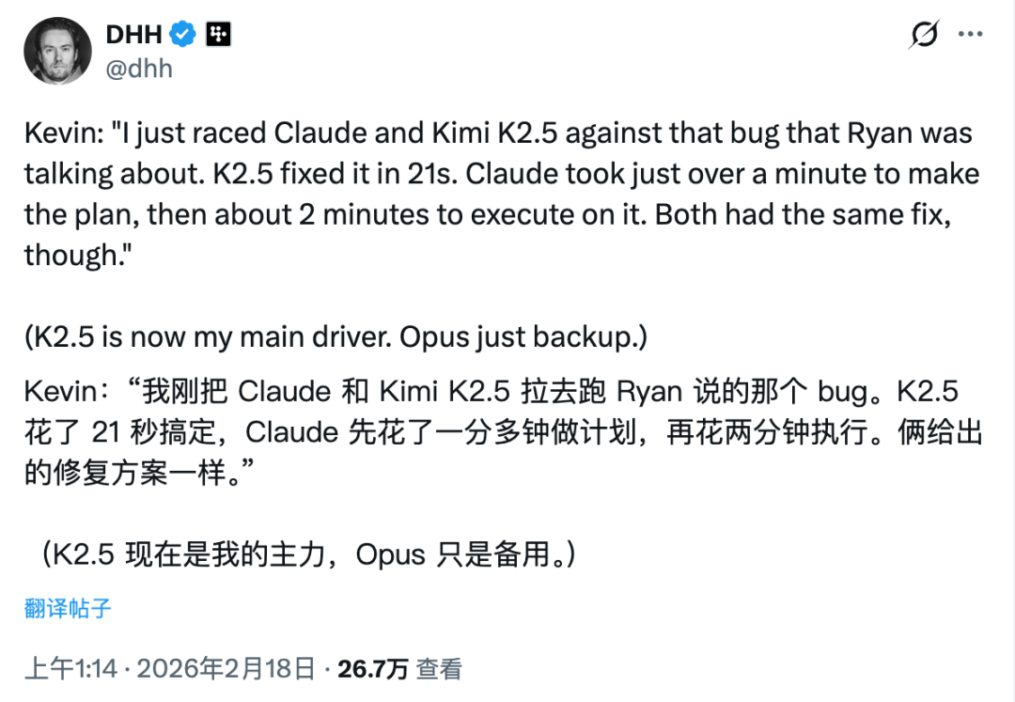This screenshot has height=702, width=1015.
Task: Click the 查看 views label
Action: (439, 669)
